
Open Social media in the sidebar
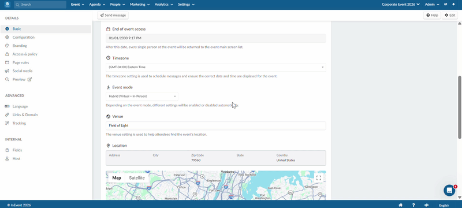point(23,71)
